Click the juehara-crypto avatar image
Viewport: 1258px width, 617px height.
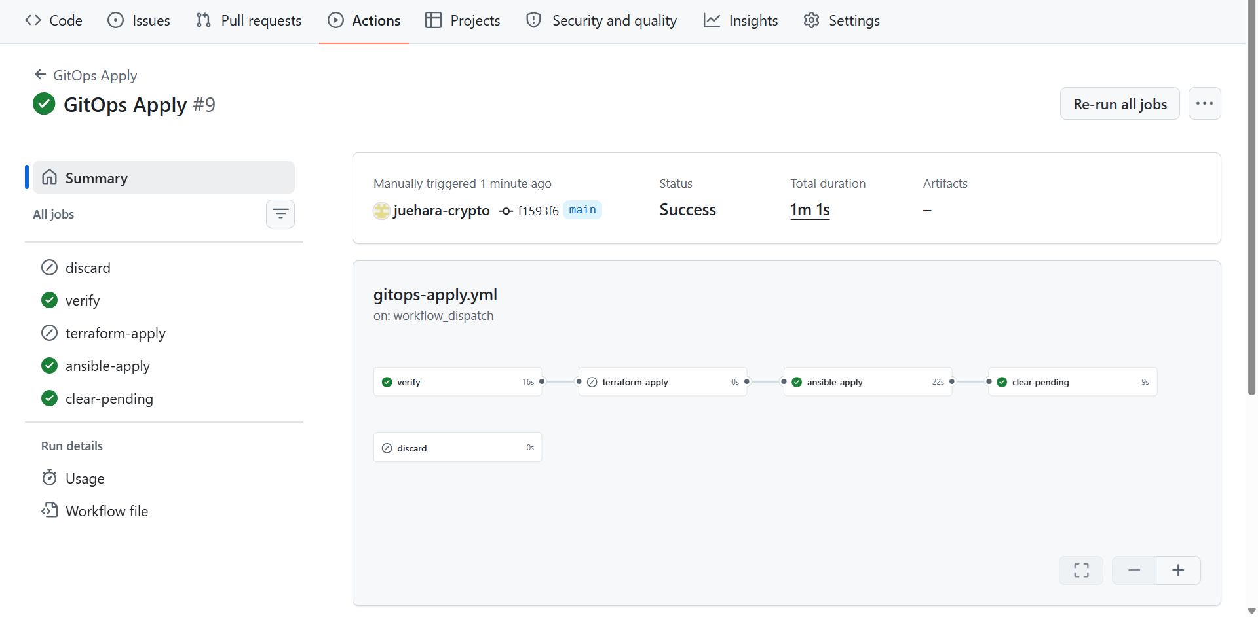click(x=381, y=211)
